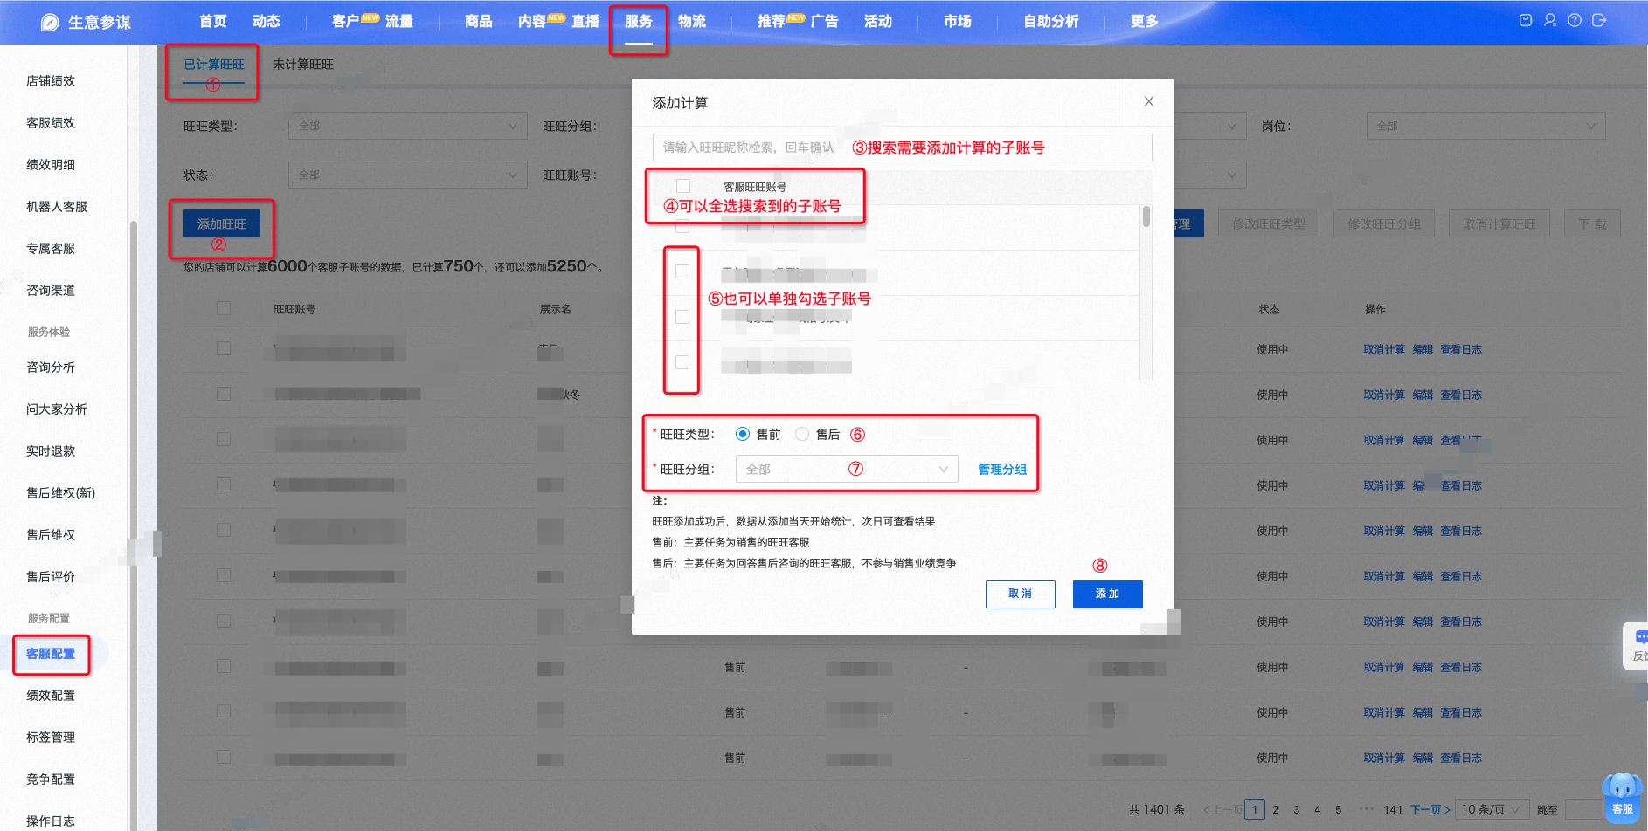Open the 动态 top navigation item

coord(267,22)
